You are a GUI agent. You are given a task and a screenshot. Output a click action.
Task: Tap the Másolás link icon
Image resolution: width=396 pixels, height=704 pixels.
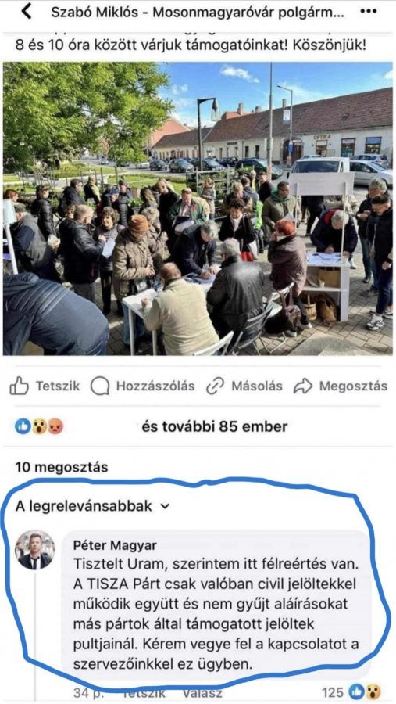pos(215,386)
